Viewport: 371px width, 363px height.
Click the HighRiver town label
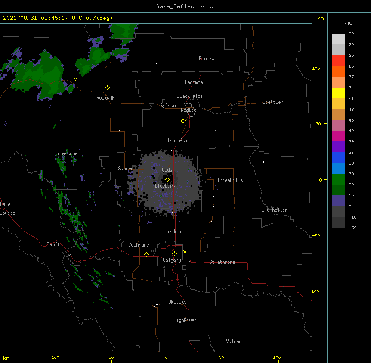click(185, 320)
